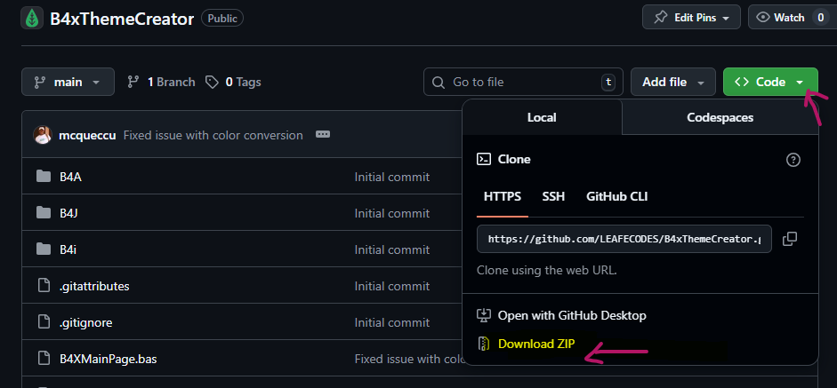Image resolution: width=837 pixels, height=388 pixels.
Task: Click the Watch button
Action: [793, 18]
